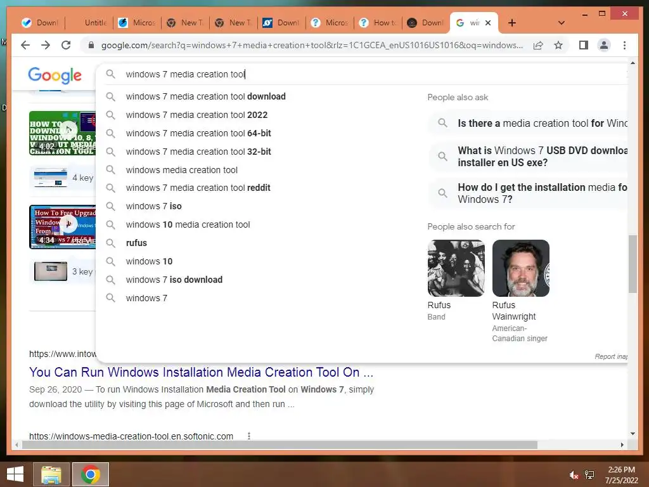
Task: Select suggestion 'windows media creation tool'
Action: click(182, 170)
